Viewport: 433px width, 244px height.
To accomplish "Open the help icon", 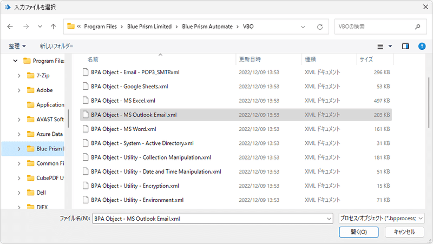I will [x=422, y=46].
